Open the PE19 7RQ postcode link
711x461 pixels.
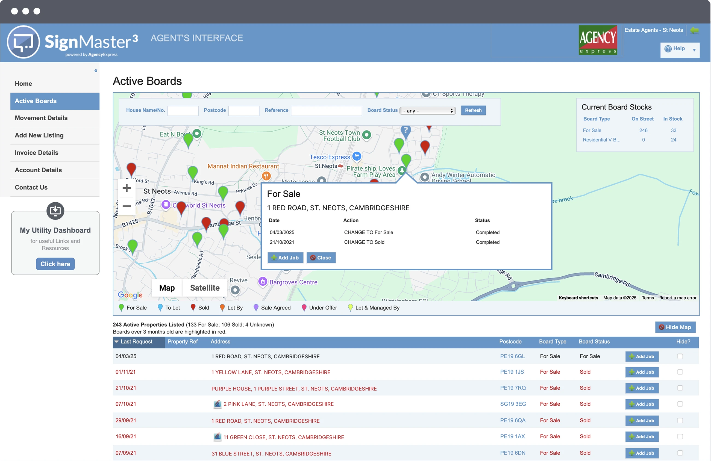pyautogui.click(x=513, y=388)
